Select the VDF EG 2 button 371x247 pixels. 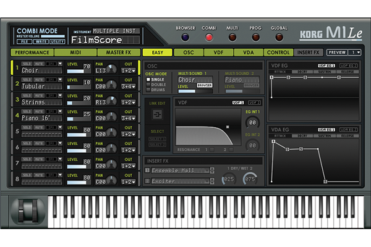pyautogui.click(x=348, y=65)
